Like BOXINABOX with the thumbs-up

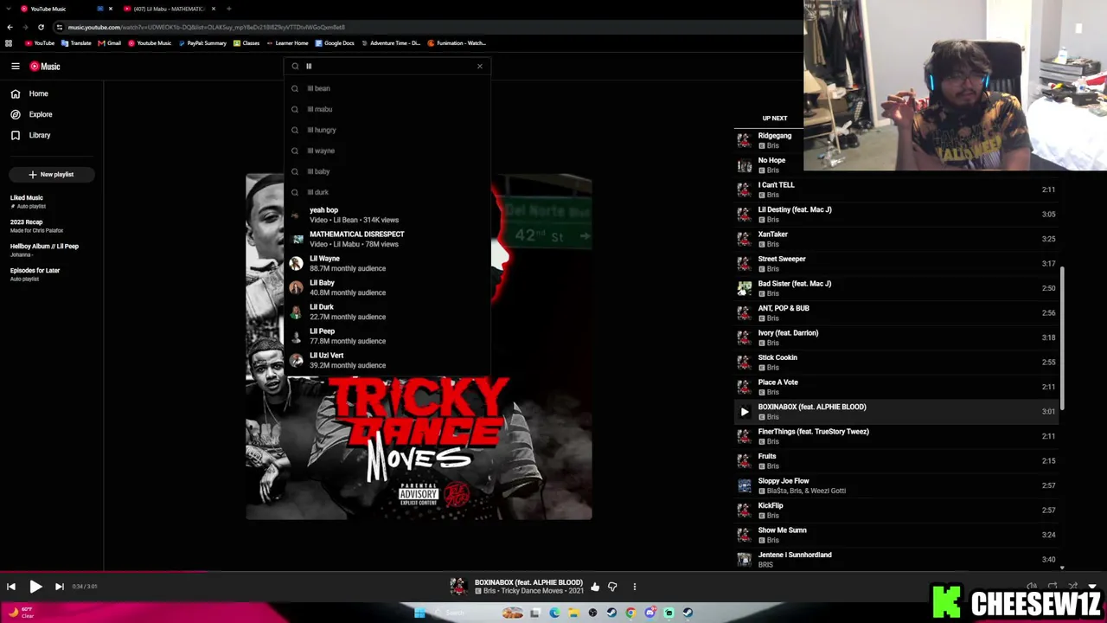pos(595,587)
